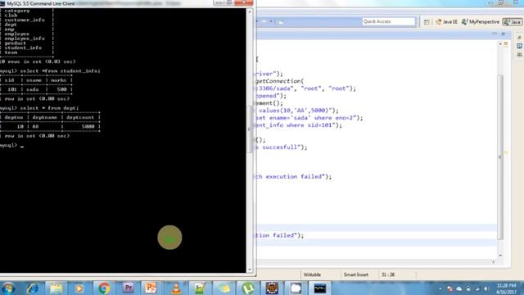Viewport: 524px width, 295px height.
Task: Click 'customer_info' table name in MySQL list
Action: point(25,20)
